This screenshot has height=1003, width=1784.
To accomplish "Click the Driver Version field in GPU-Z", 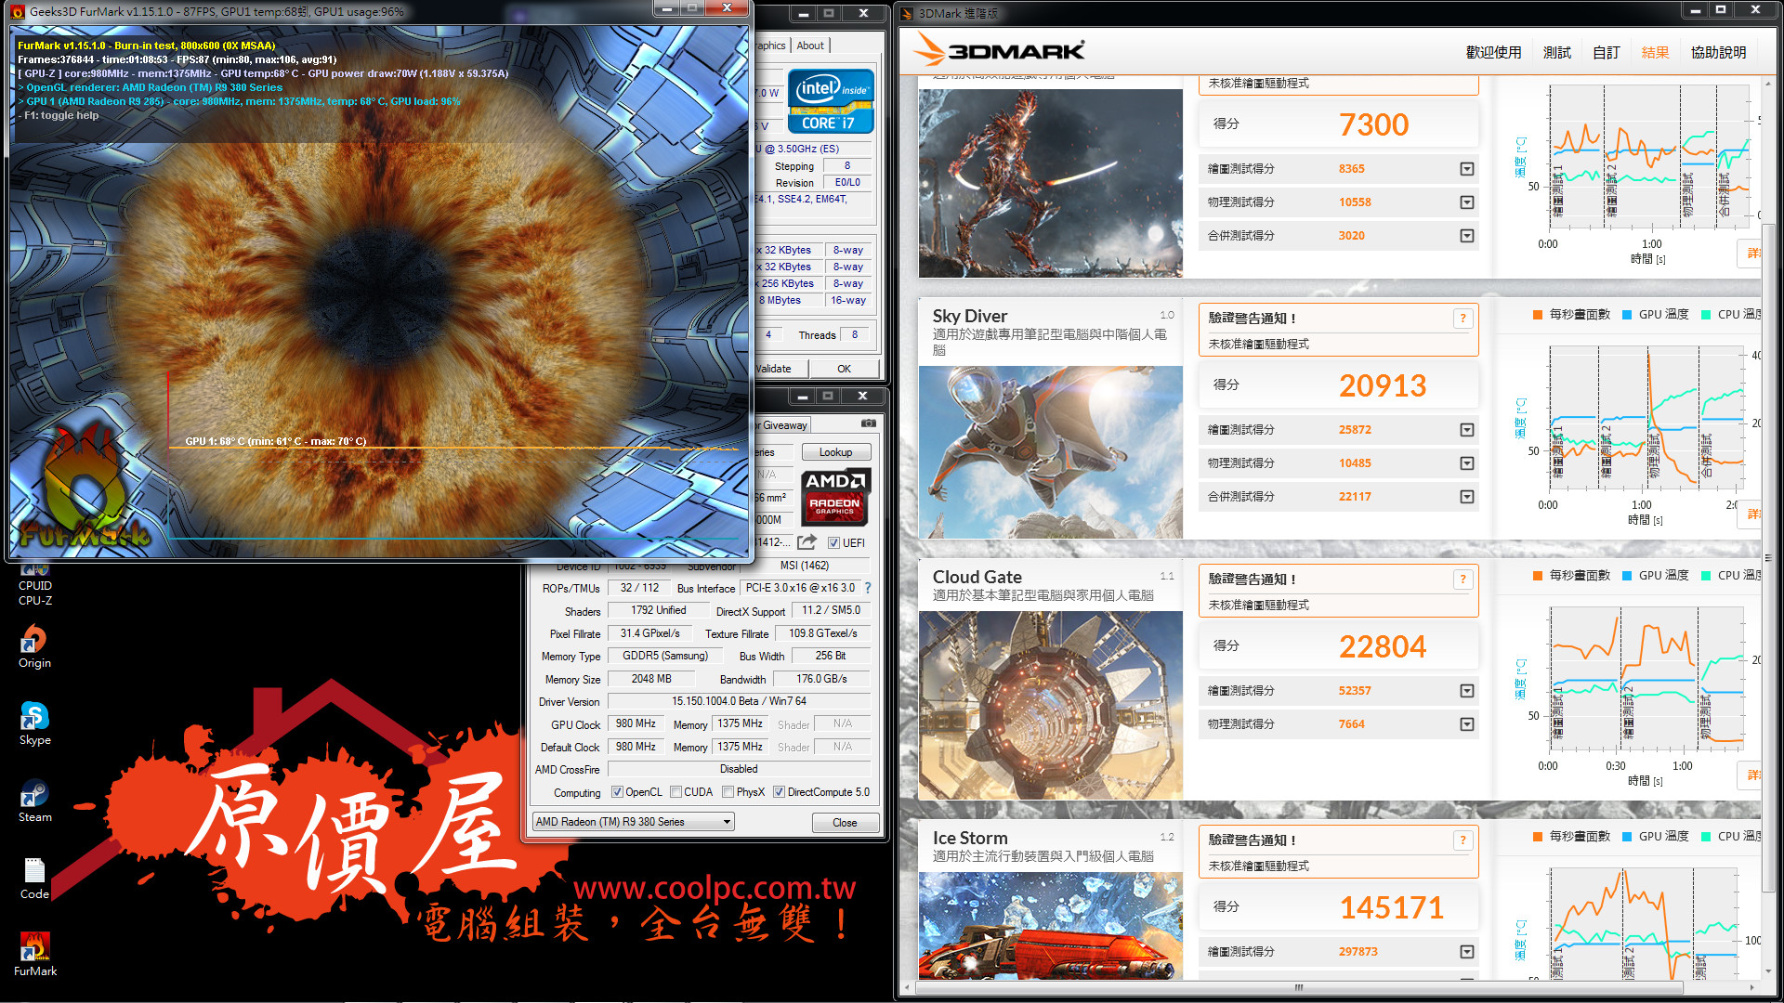I will click(739, 702).
